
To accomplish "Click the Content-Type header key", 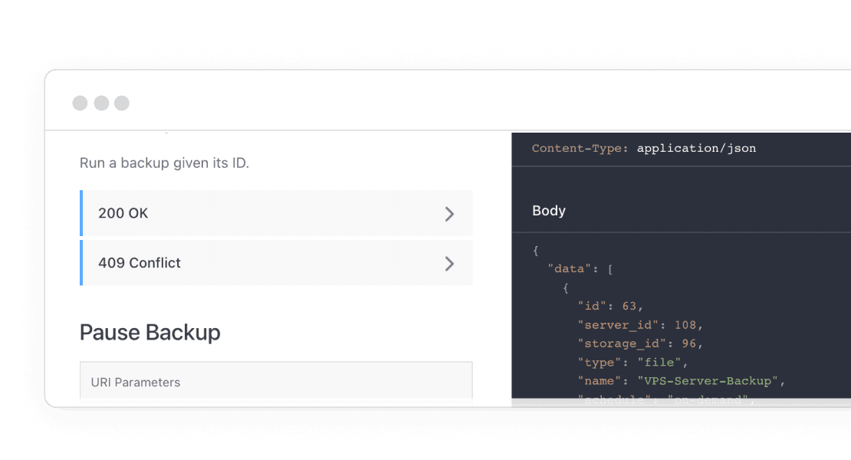I will point(580,148).
